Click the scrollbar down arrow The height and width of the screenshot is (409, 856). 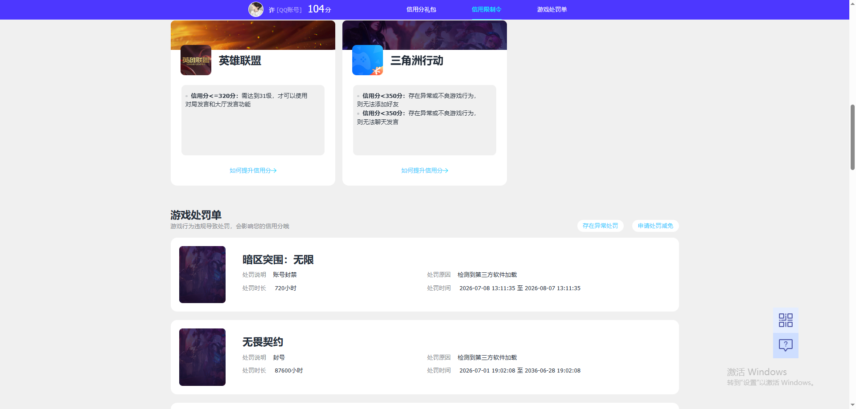tap(852, 405)
